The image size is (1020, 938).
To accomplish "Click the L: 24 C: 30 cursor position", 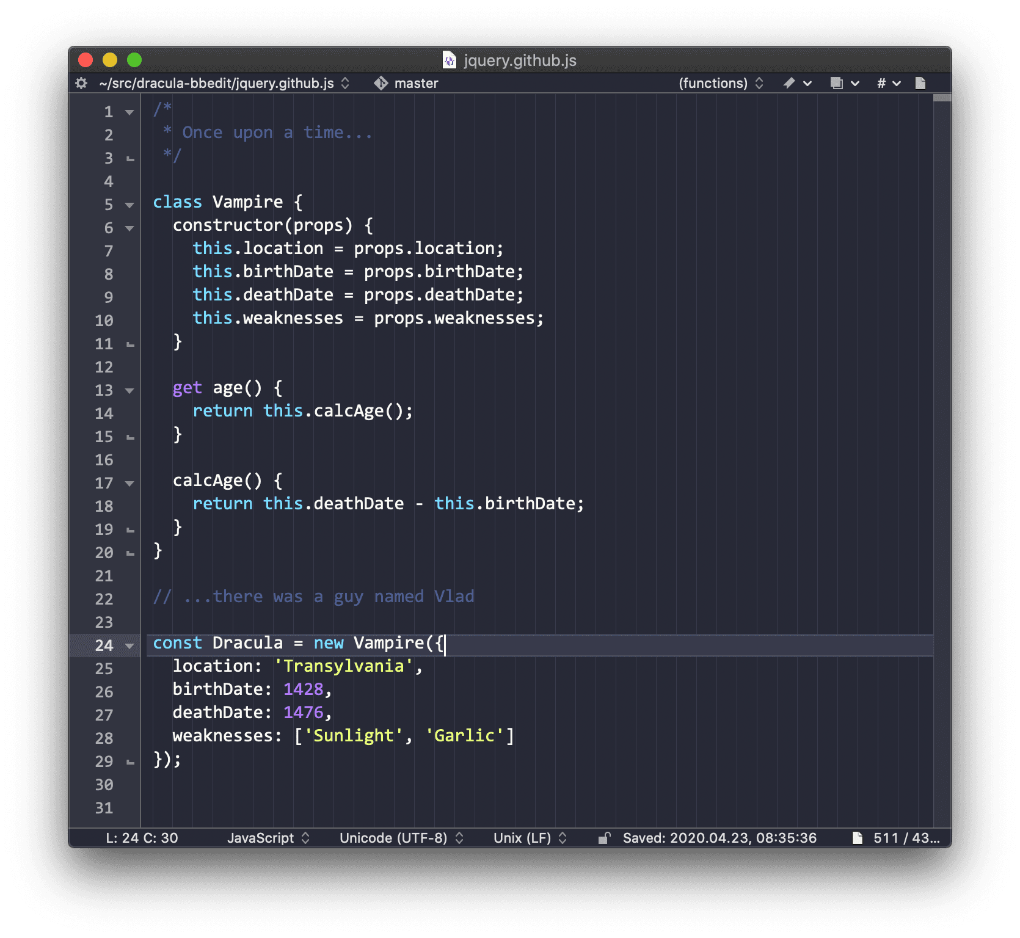I will click(x=142, y=838).
